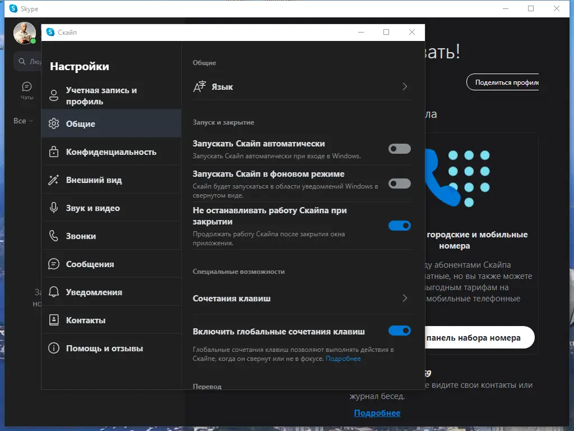Screen dimensions: 574x431
Task: Click 'Поделиться профилем' button in main window
Action: [503, 82]
